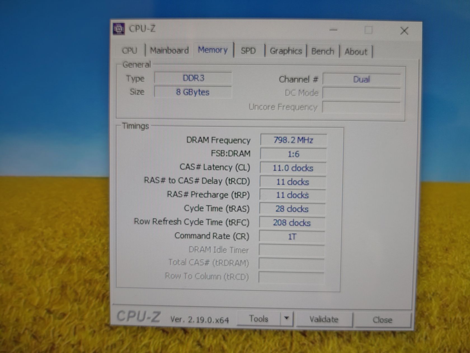Minimize the CPU-Z window

[333, 30]
